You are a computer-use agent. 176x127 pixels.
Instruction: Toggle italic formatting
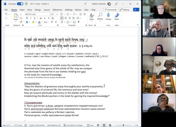[x=31, y=18]
